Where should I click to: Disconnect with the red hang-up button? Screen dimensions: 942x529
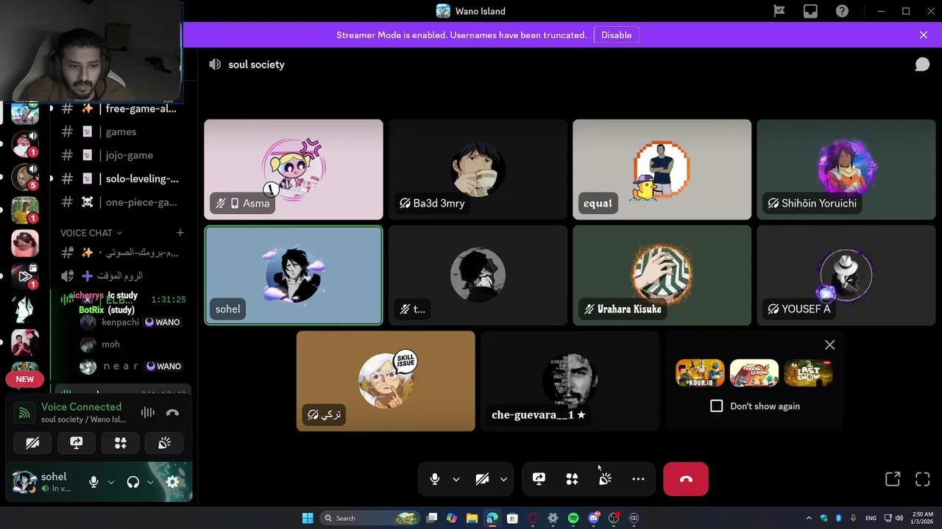686,479
